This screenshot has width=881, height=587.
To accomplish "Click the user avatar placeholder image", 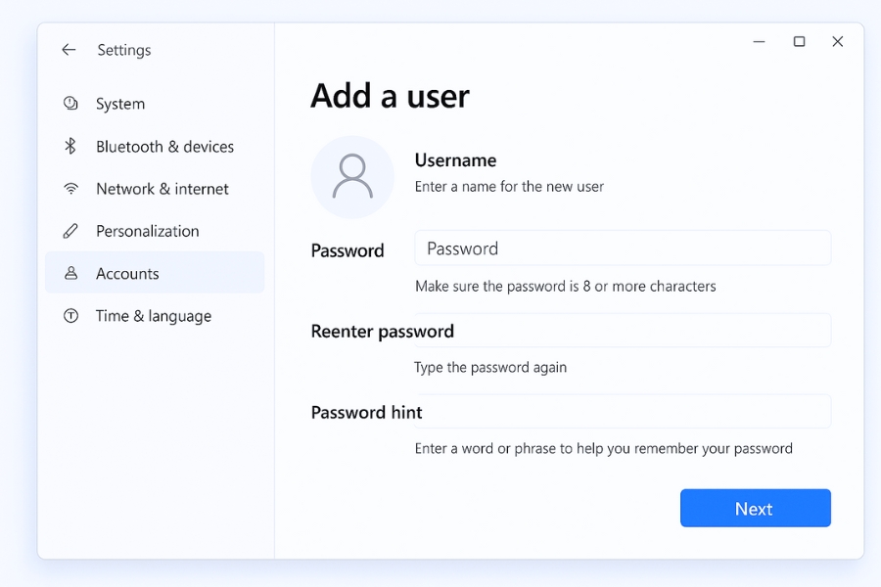I will coord(352,176).
